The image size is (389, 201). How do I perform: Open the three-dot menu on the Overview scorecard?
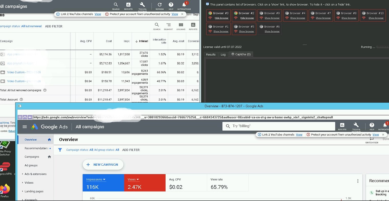point(358,181)
